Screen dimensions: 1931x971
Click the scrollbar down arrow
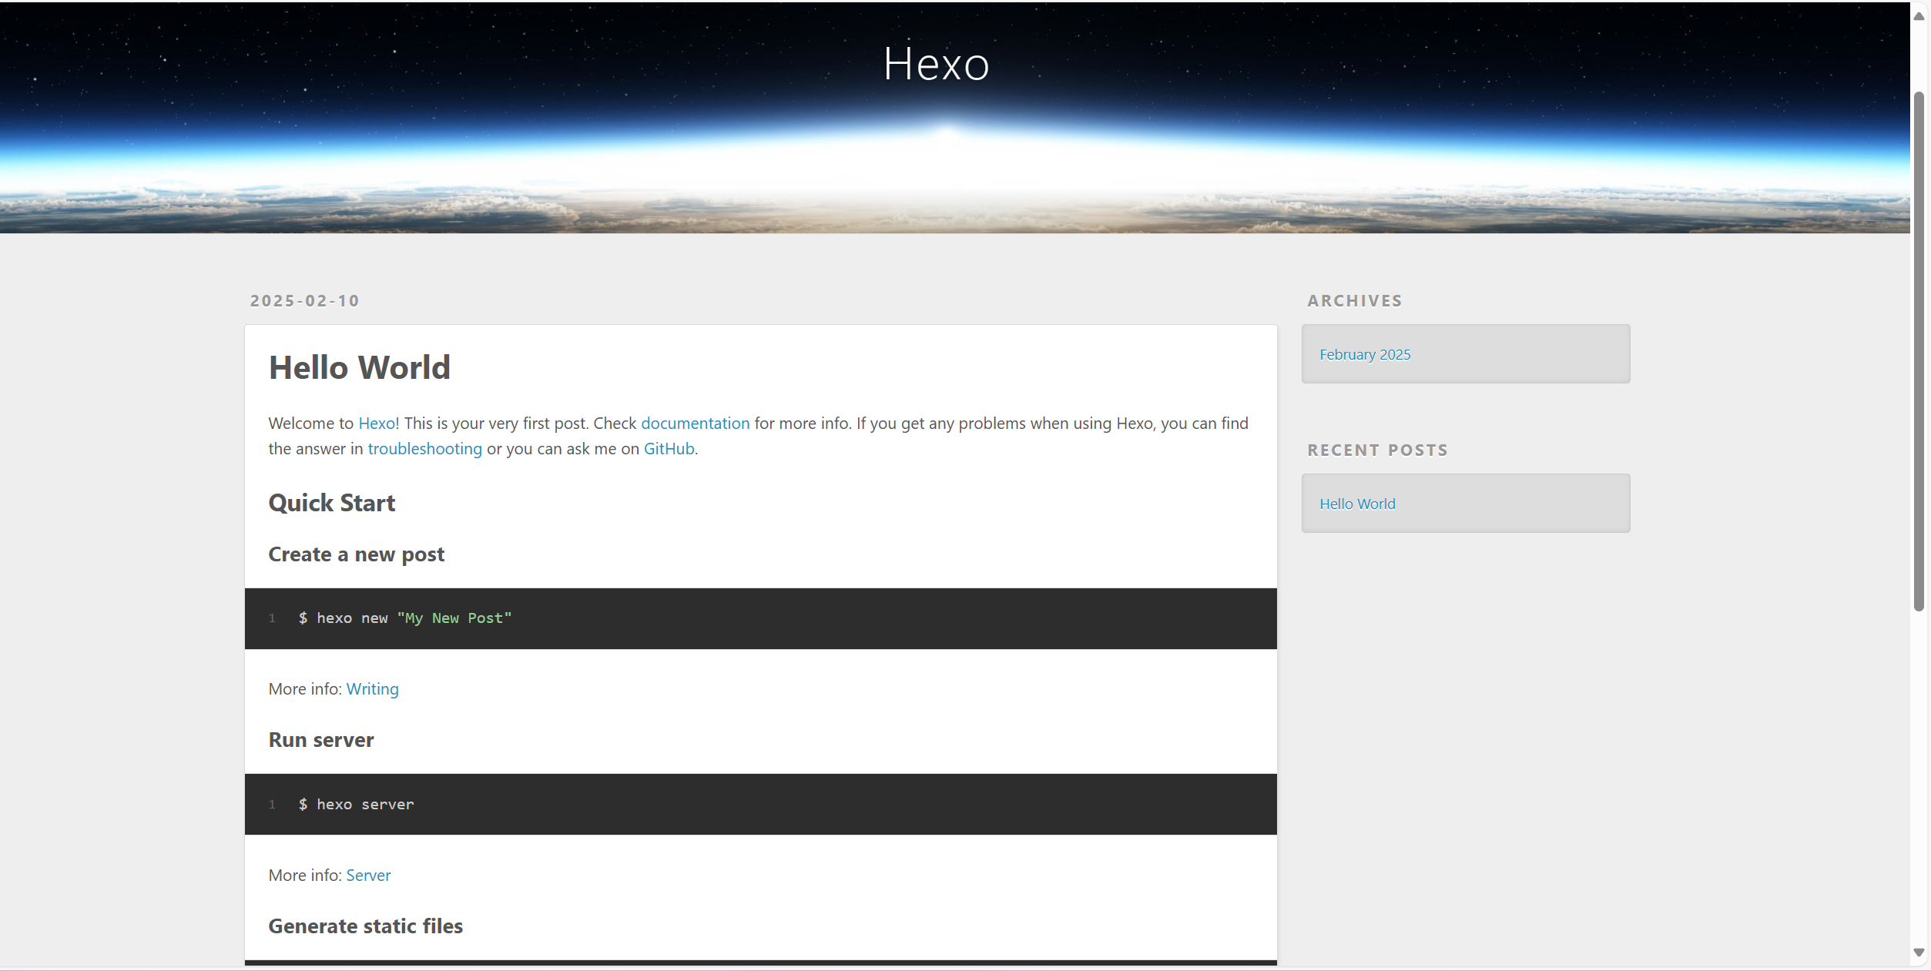pos(1919,953)
